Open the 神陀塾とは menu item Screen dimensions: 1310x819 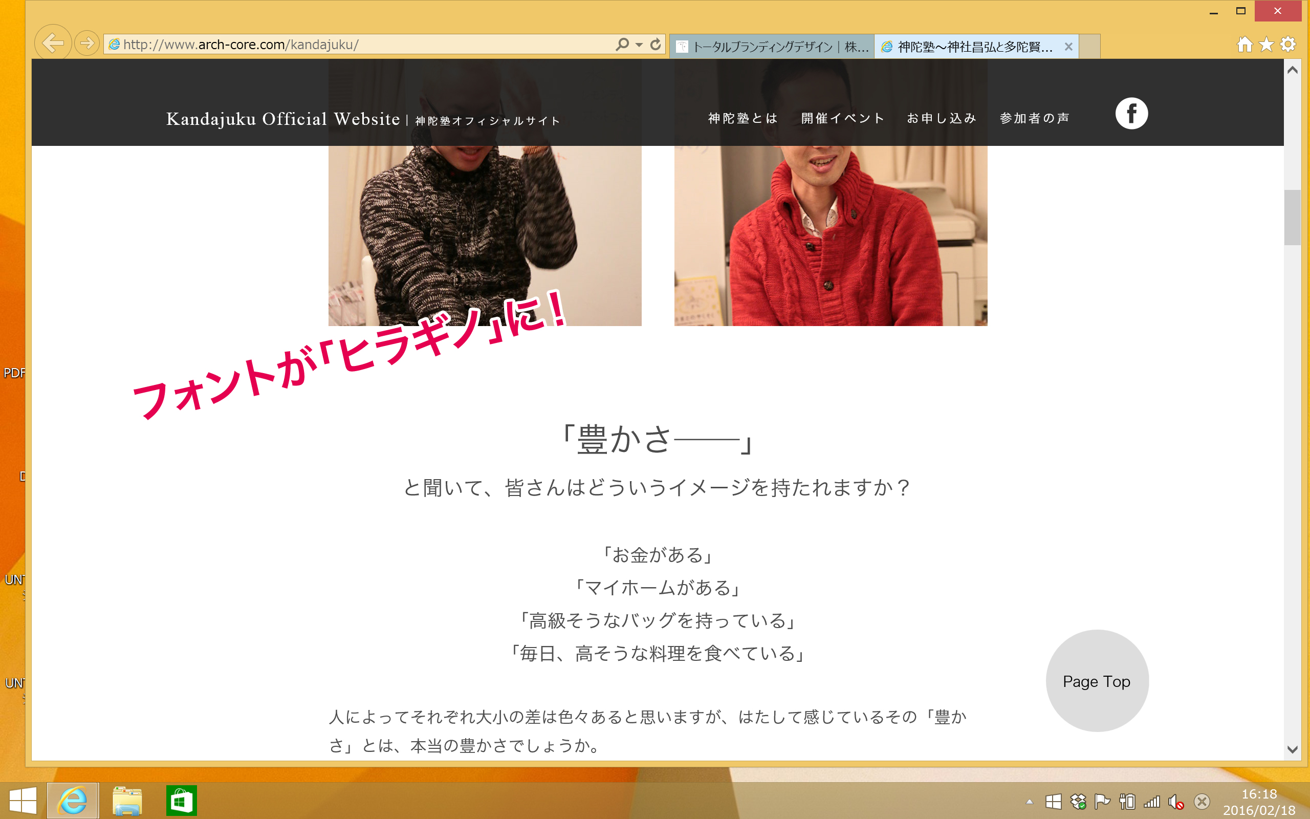point(743,118)
